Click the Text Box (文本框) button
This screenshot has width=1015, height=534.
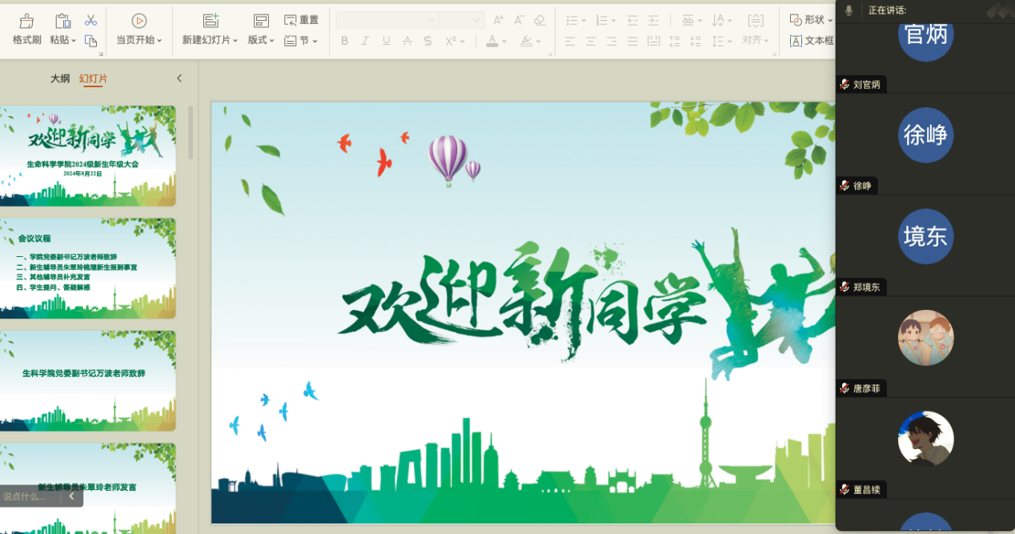click(812, 41)
